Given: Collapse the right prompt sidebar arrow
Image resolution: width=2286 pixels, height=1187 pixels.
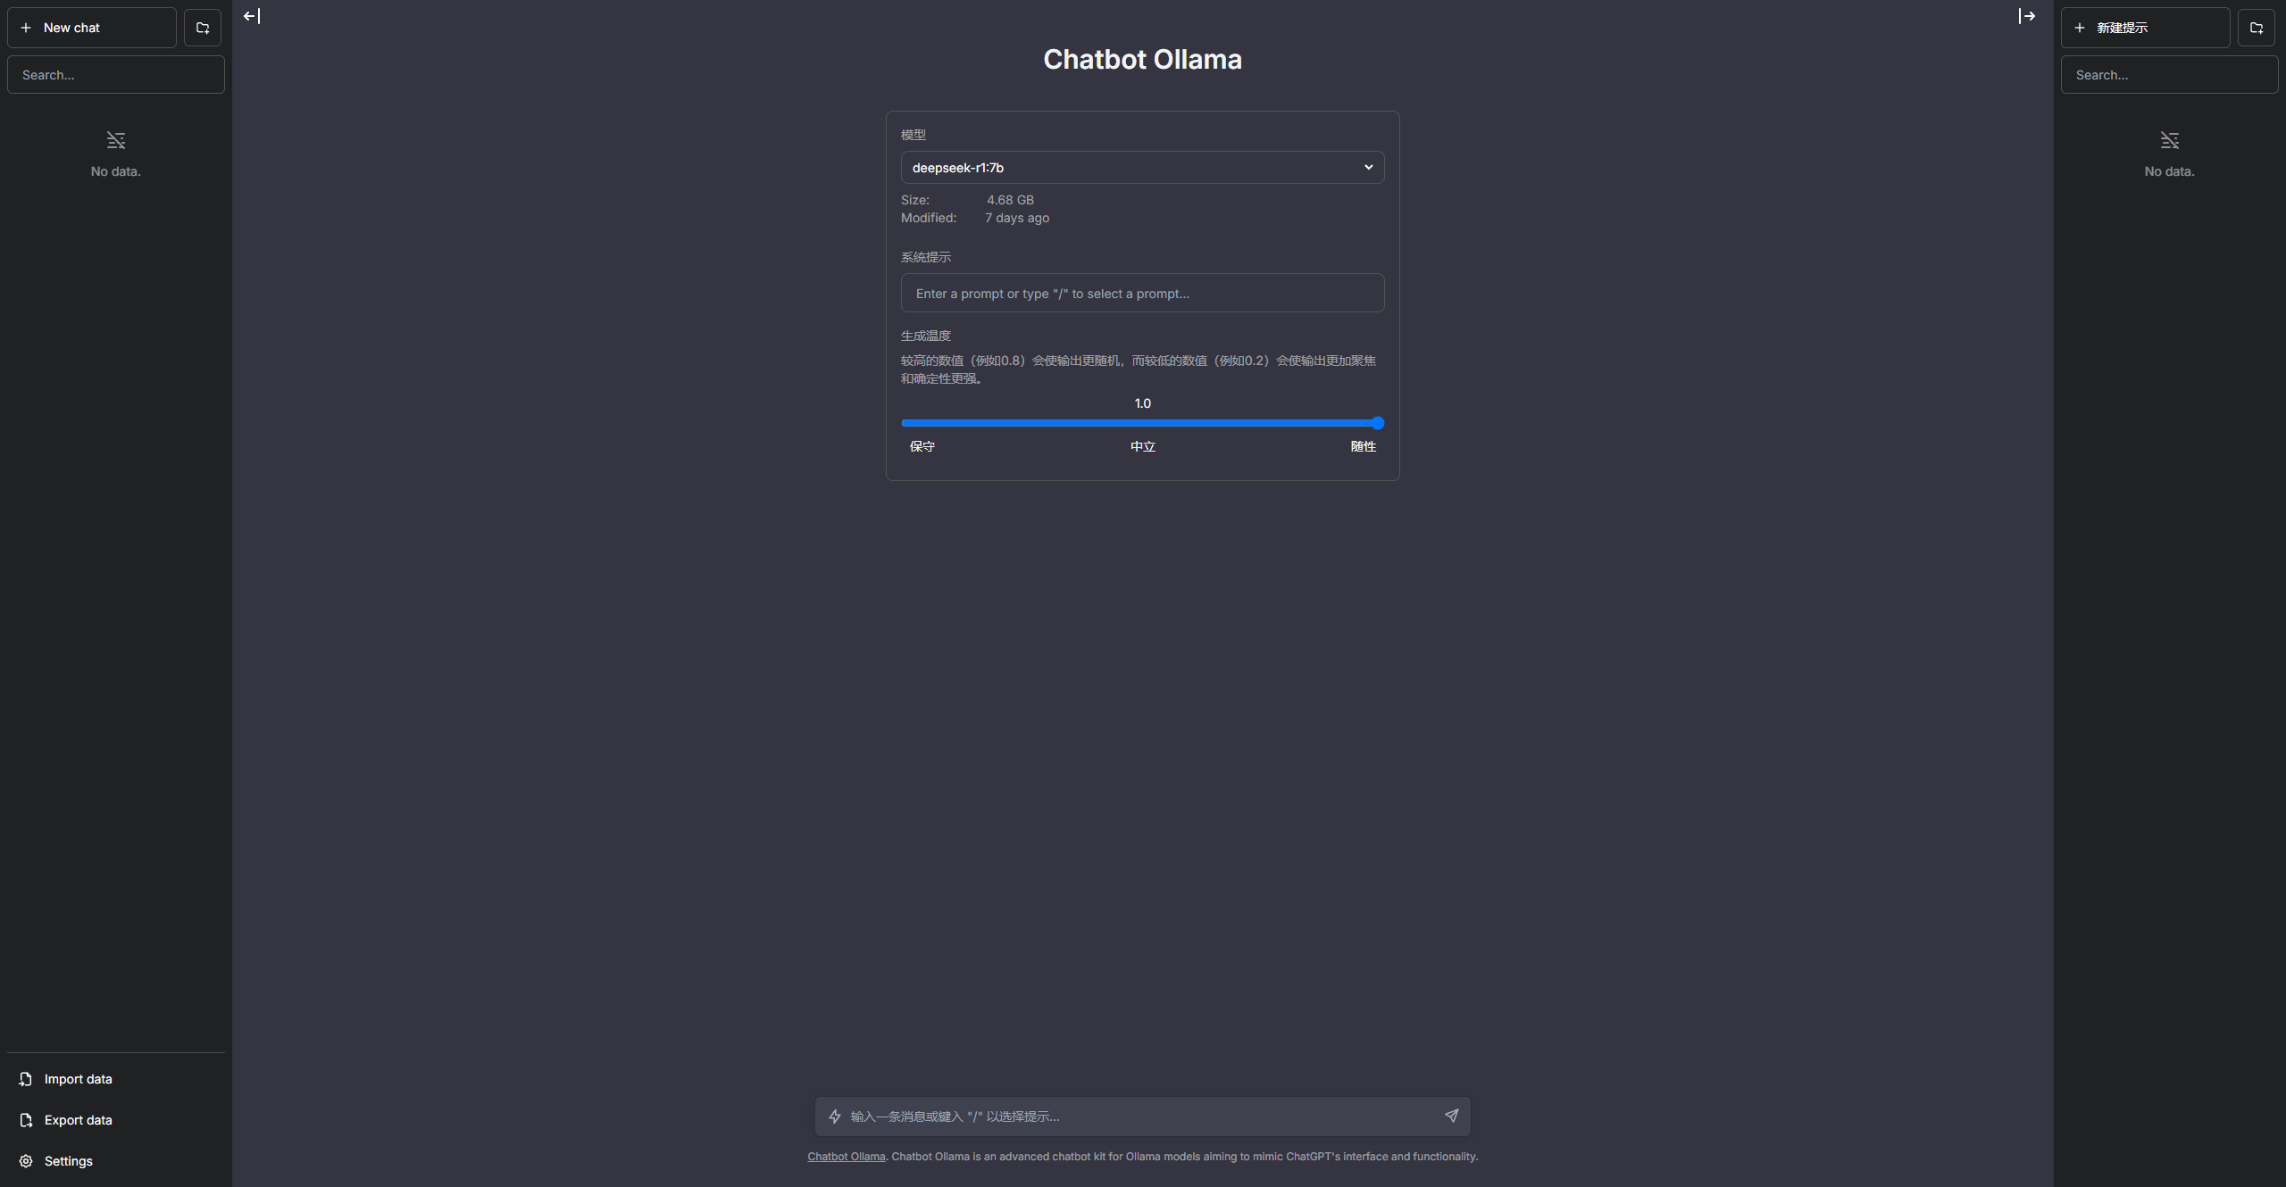Looking at the screenshot, I should tap(2027, 16).
